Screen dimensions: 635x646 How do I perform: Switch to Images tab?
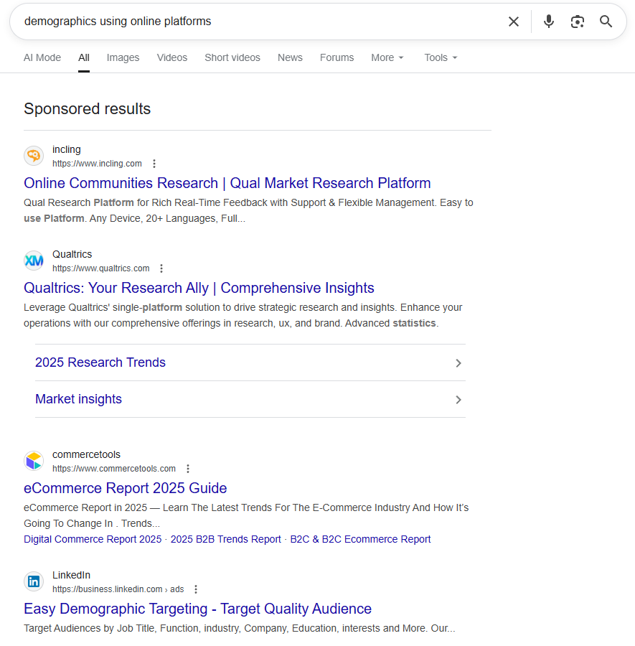click(x=123, y=57)
